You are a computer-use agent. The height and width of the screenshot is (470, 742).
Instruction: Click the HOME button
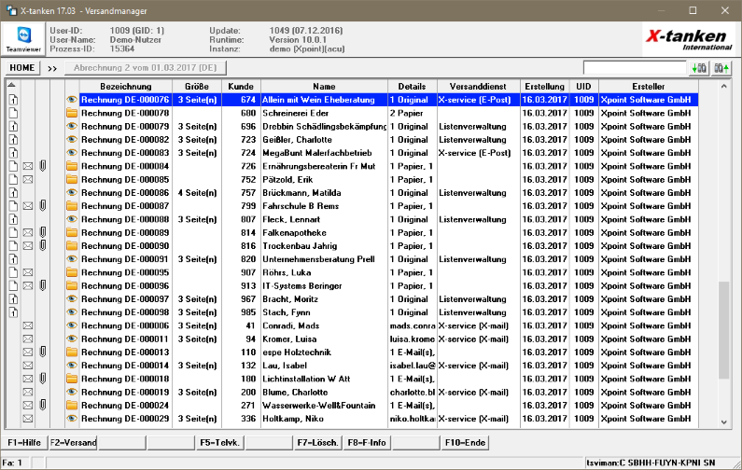point(22,68)
